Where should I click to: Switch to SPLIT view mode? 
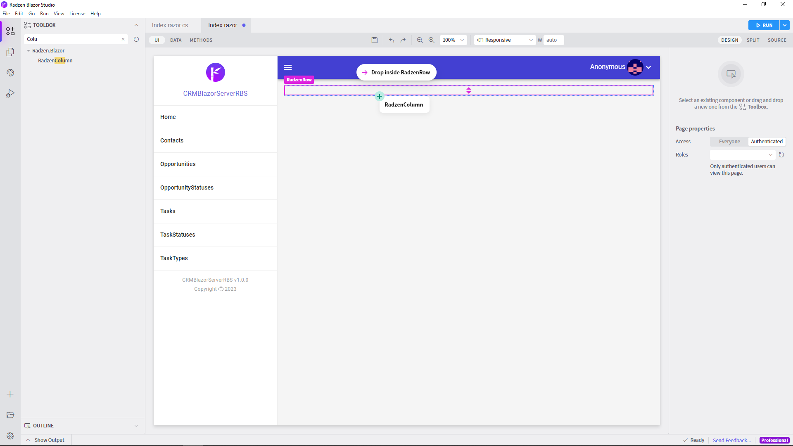pos(753,40)
